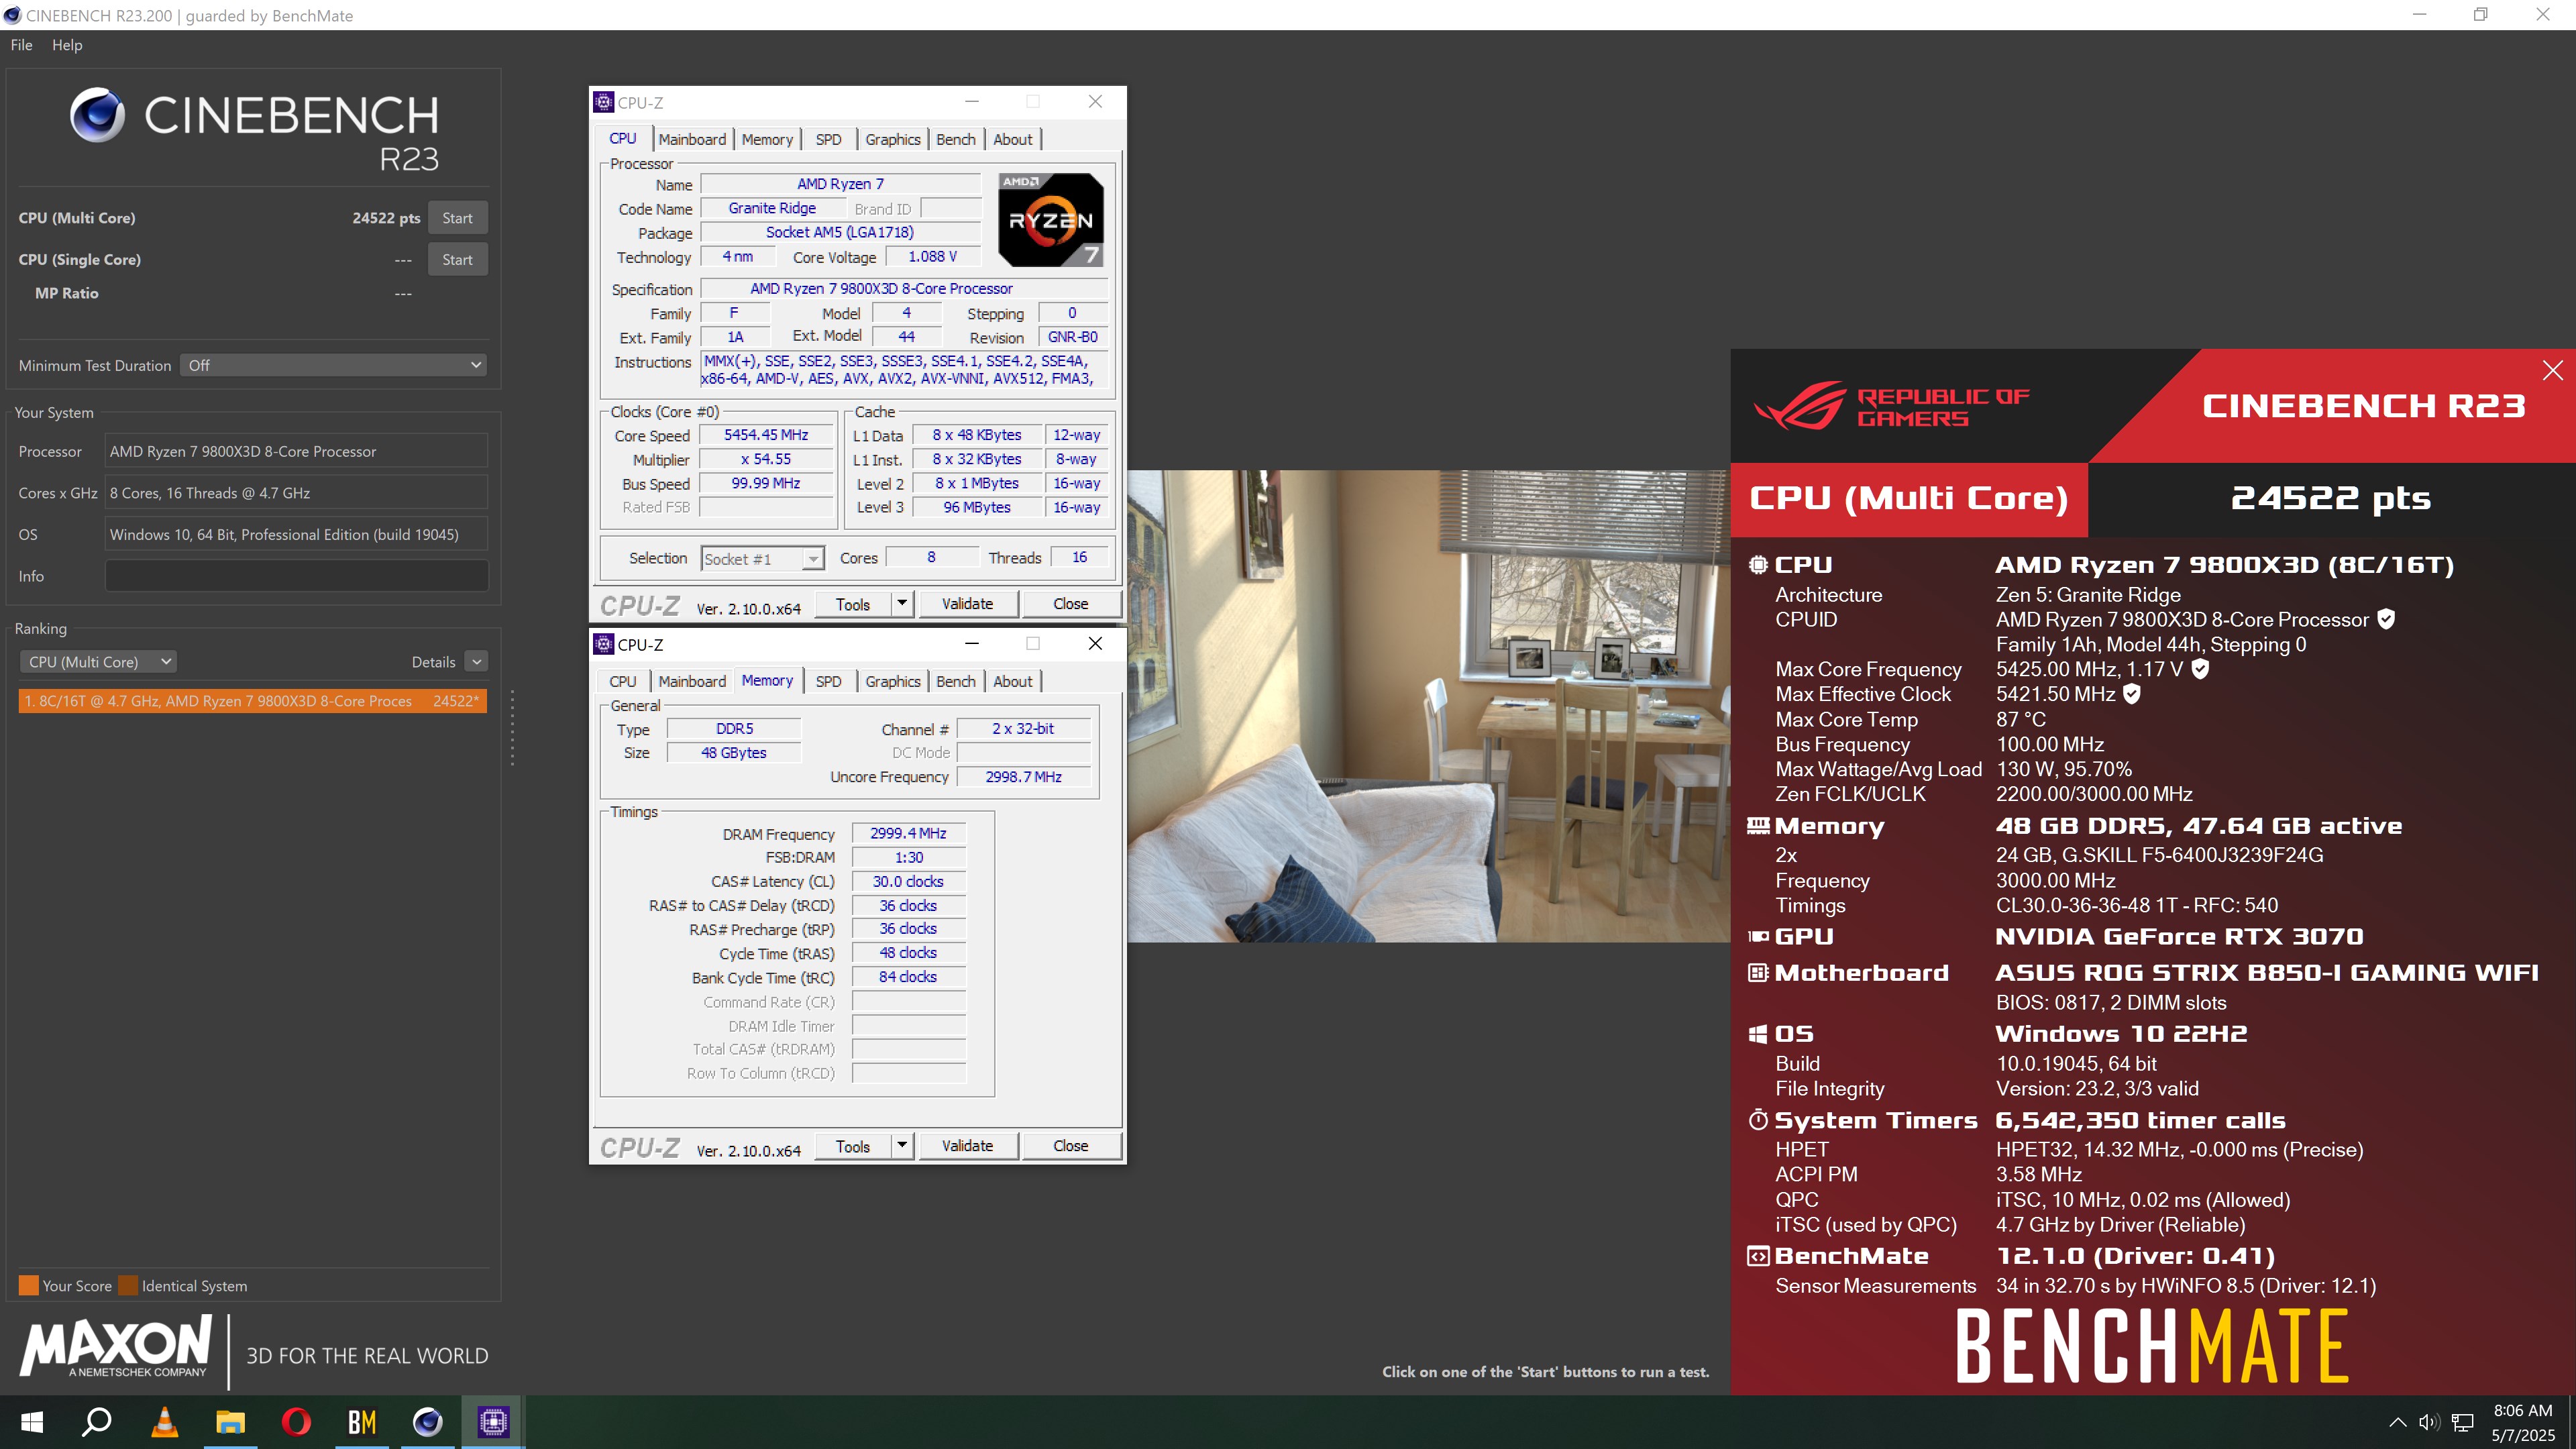Viewport: 2576px width, 1449px height.
Task: Open Opera browser from the taskbar
Action: coord(296,1422)
